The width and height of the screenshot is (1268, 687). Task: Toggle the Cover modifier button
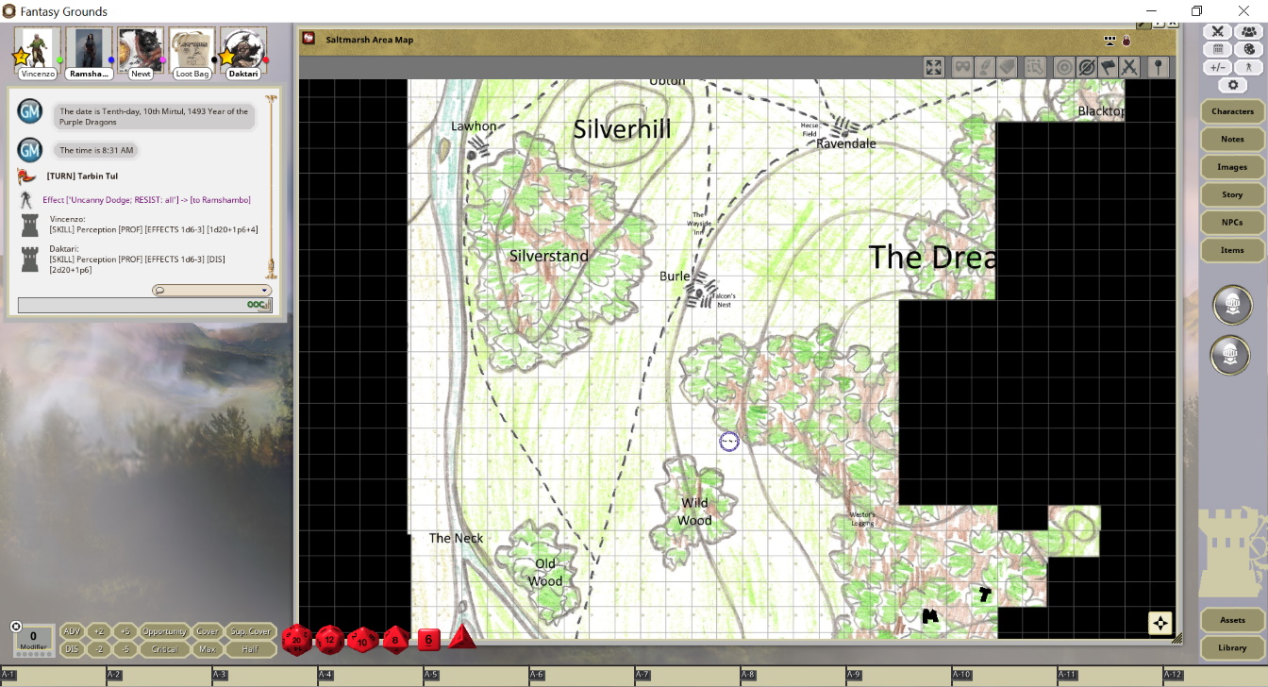point(208,631)
